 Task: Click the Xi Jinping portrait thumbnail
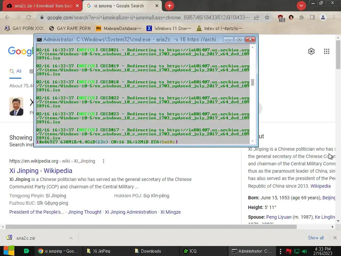tap(16, 106)
